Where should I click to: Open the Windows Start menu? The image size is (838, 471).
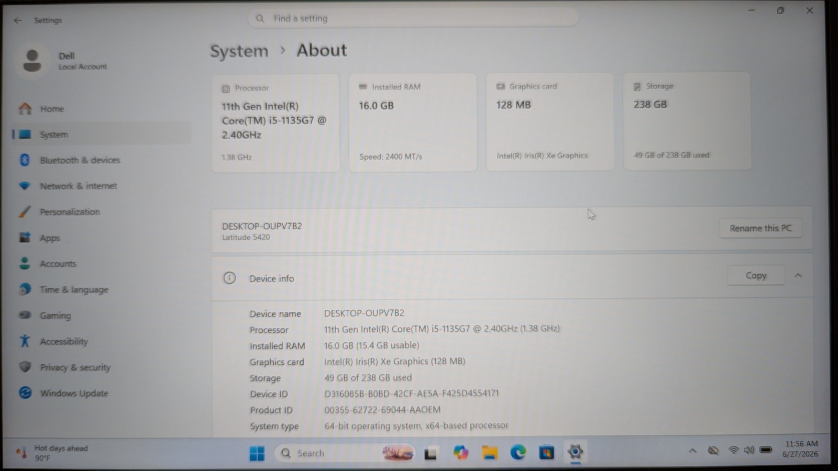(x=257, y=453)
